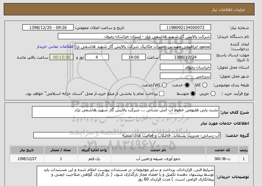The width and height of the screenshot is (262, 186).
Task: Click the service group field آب رسانی
Action: tap(127, 135)
